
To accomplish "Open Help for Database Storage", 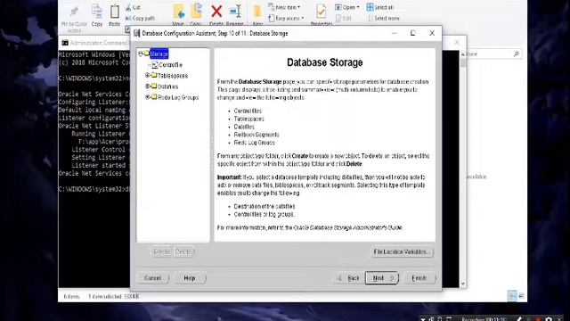I will coord(190,278).
